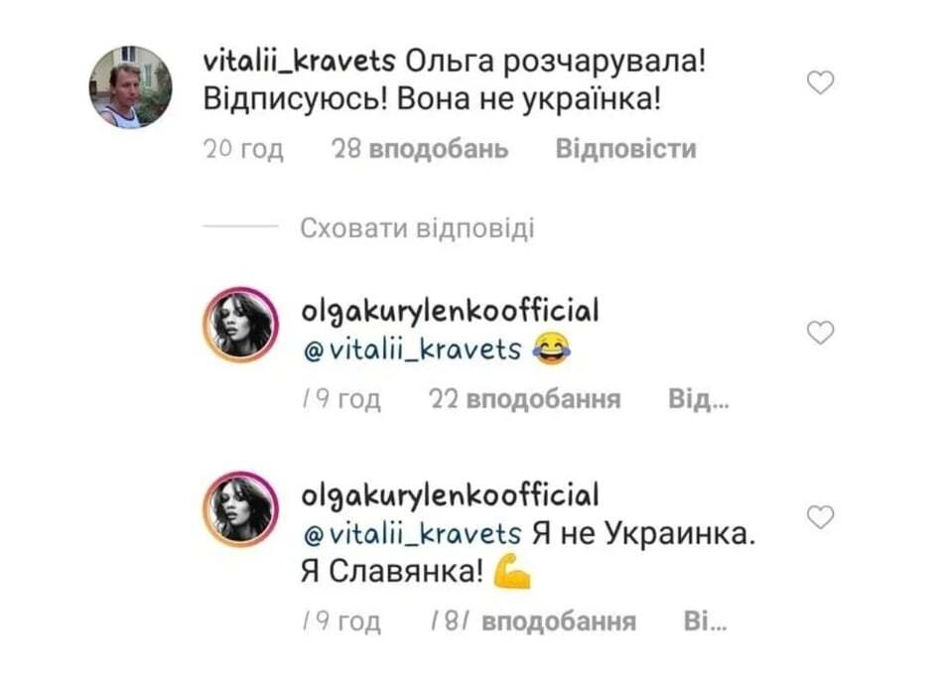
Task: View the 28 вподобань likes list
Action: (420, 148)
